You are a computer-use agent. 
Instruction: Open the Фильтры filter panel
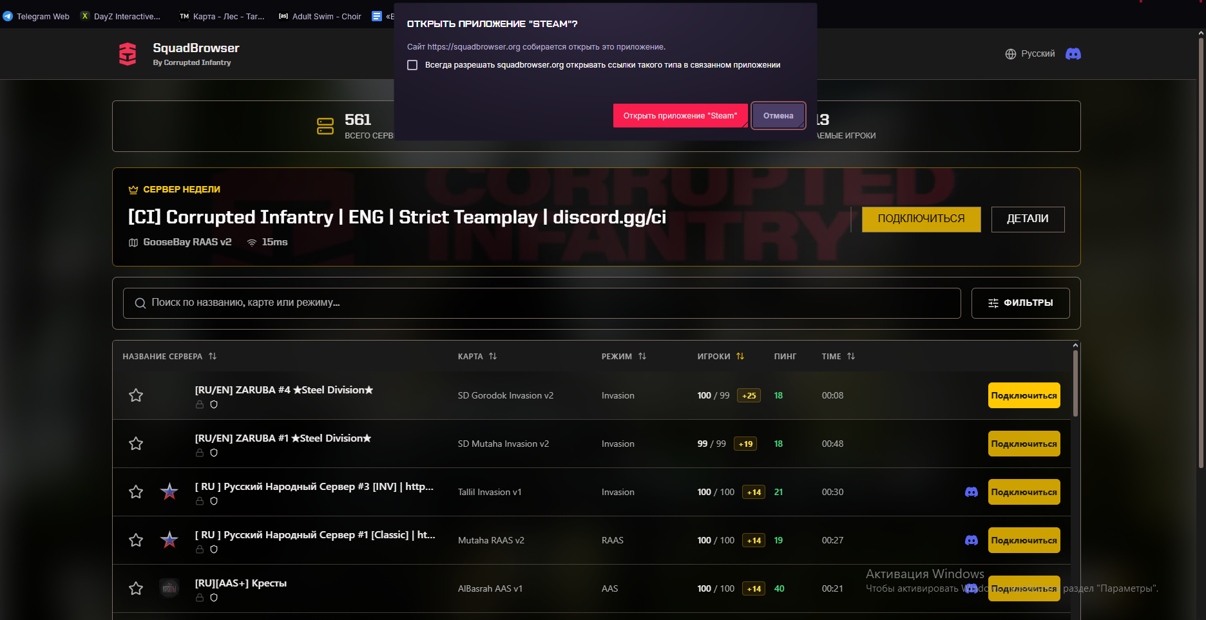tap(1020, 303)
